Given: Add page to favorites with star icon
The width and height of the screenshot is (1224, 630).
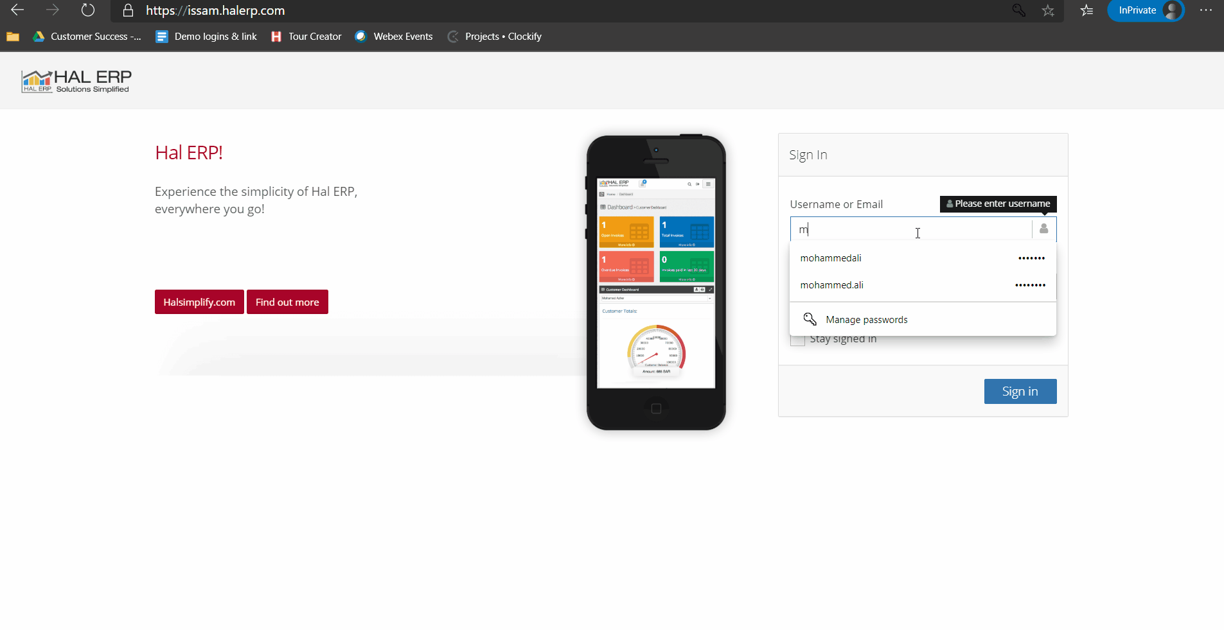Looking at the screenshot, I should (1048, 10).
